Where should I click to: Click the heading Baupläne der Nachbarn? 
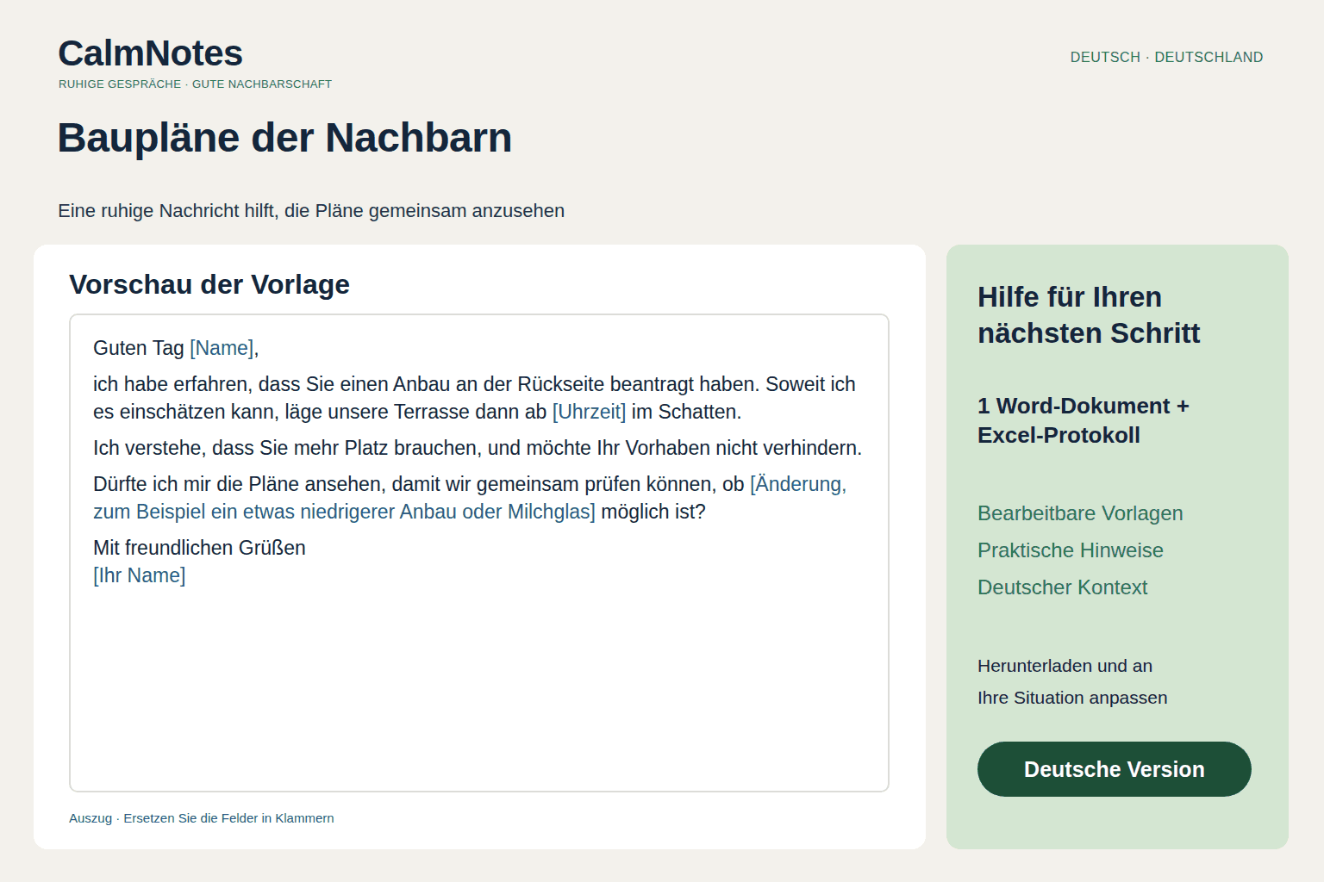click(284, 138)
